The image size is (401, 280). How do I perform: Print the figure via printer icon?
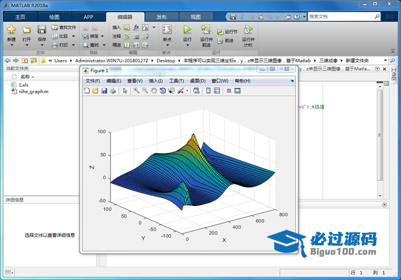point(113,91)
